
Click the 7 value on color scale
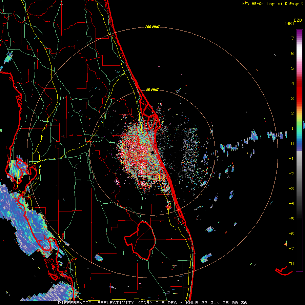[x=292, y=38]
